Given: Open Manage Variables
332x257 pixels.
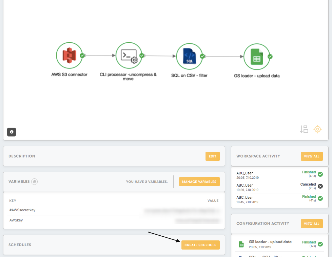Looking at the screenshot, I should click(x=199, y=181).
